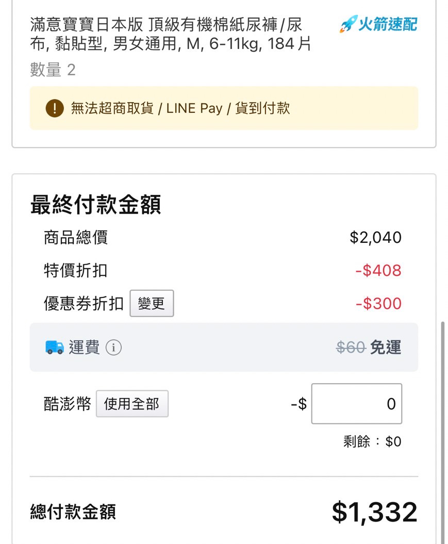Click the struck-through $60 shipping fee
This screenshot has width=448, height=544.
(351, 348)
